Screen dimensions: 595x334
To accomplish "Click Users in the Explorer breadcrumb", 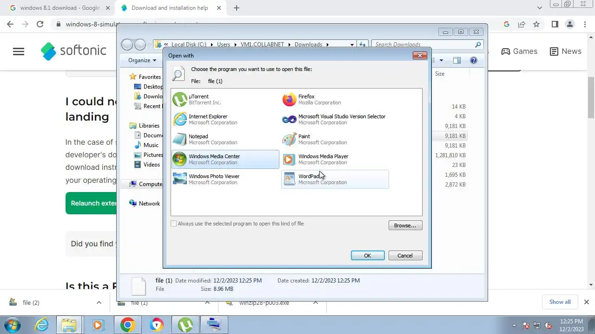I will coord(224,45).
